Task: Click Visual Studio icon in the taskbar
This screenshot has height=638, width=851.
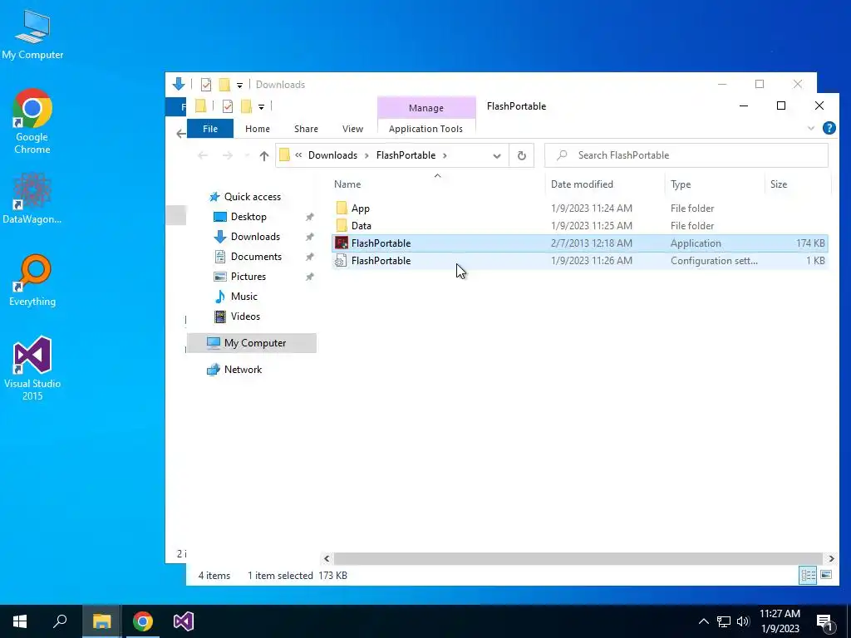Action: pos(184,621)
